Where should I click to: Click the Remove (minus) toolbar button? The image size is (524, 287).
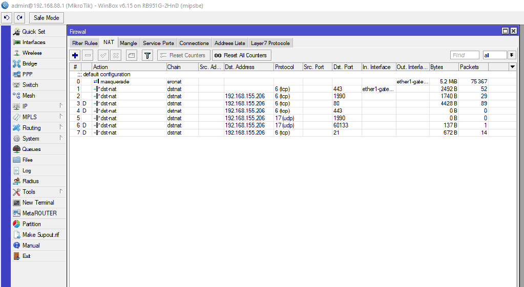click(x=88, y=55)
